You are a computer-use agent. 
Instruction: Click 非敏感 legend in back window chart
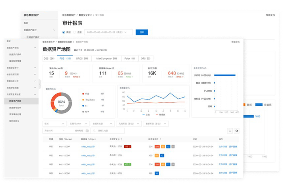pyautogui.click(x=263, y=105)
